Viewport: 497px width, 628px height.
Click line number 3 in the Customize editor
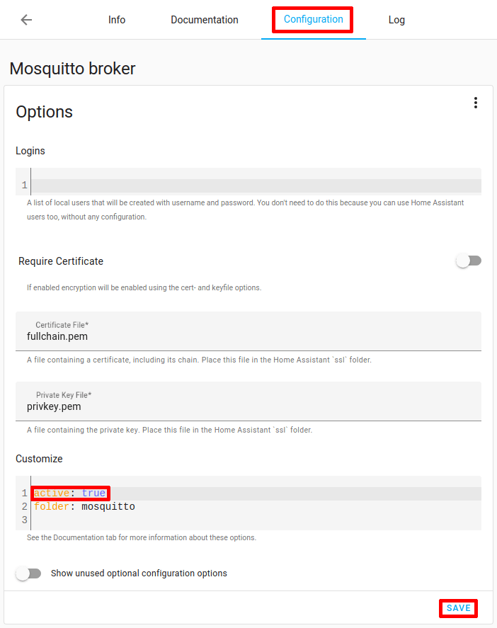click(23, 520)
